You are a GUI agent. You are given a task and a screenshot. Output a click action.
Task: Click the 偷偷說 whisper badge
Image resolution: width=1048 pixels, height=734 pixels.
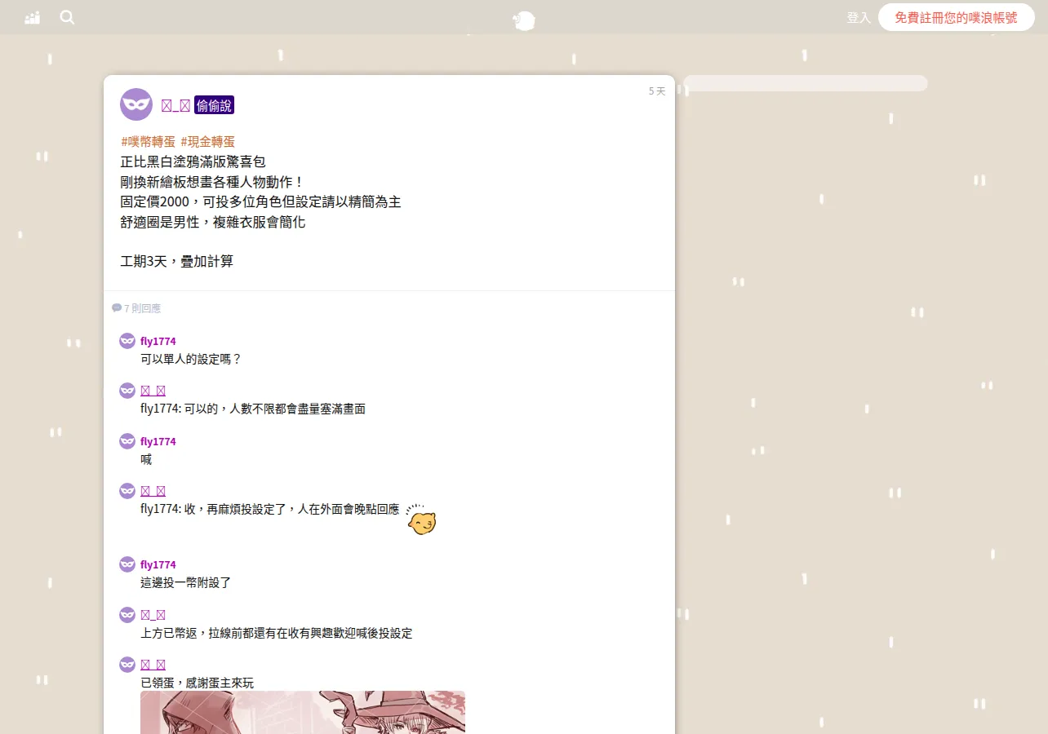[x=214, y=105]
